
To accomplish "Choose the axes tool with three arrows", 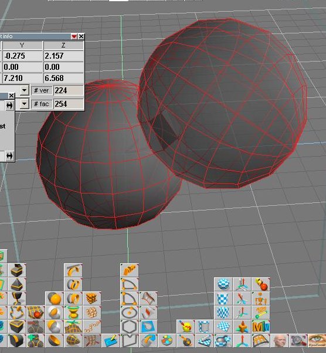I will tap(242, 341).
